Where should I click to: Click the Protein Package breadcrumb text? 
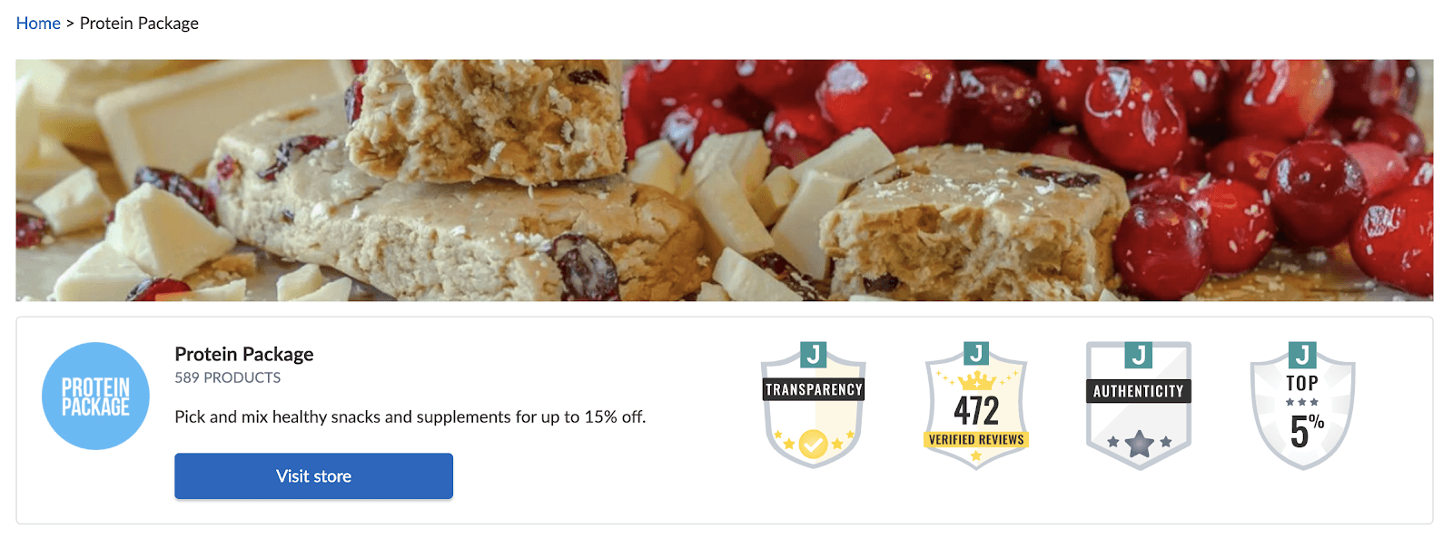click(x=139, y=24)
